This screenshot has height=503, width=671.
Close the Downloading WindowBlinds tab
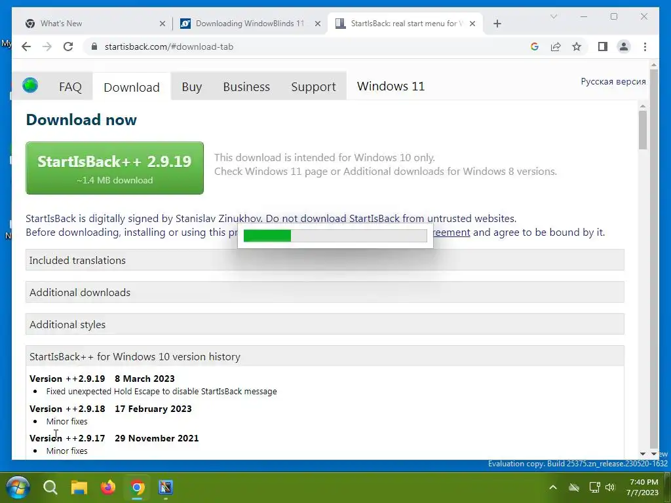[x=318, y=24]
